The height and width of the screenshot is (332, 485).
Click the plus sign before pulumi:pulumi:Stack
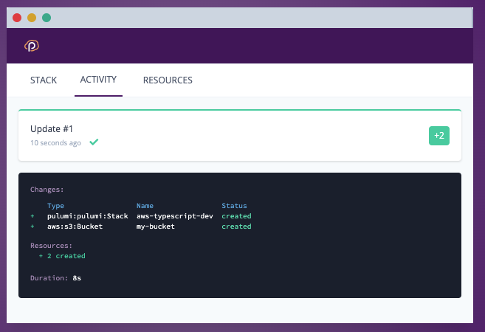32,216
